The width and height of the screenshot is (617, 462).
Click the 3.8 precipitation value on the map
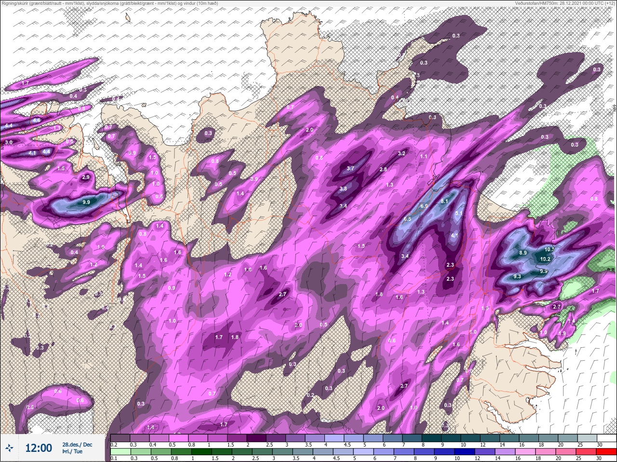pyautogui.click(x=343, y=189)
